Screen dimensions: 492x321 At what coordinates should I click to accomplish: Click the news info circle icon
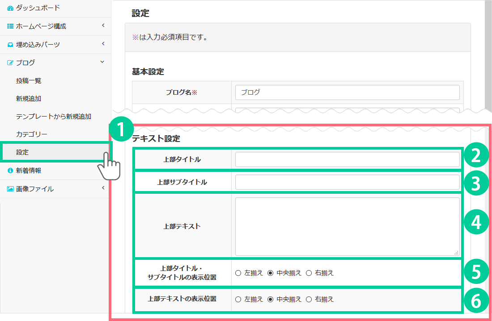pyautogui.click(x=10, y=171)
